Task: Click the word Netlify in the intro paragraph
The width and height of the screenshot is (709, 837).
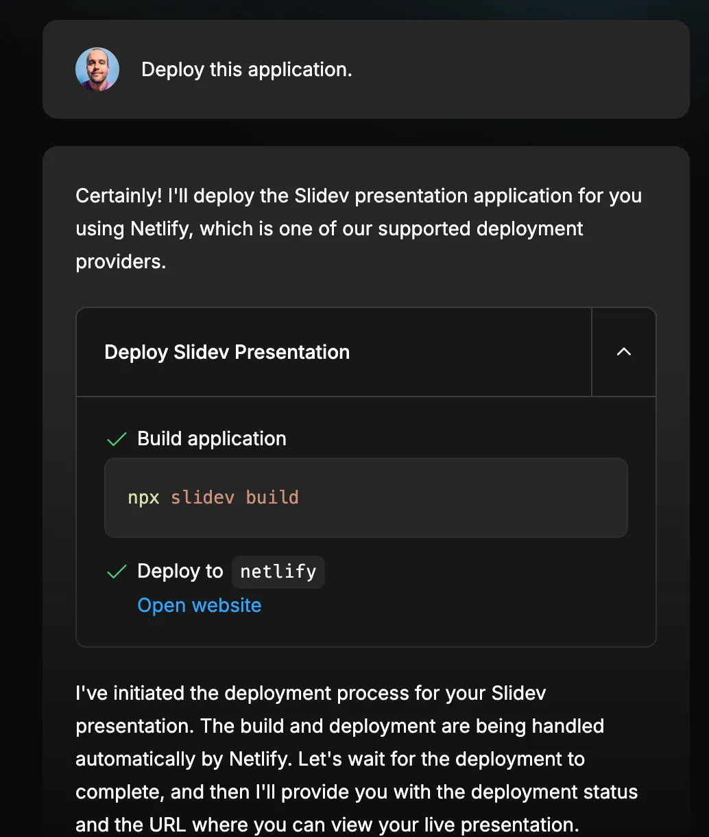Action: (161, 228)
